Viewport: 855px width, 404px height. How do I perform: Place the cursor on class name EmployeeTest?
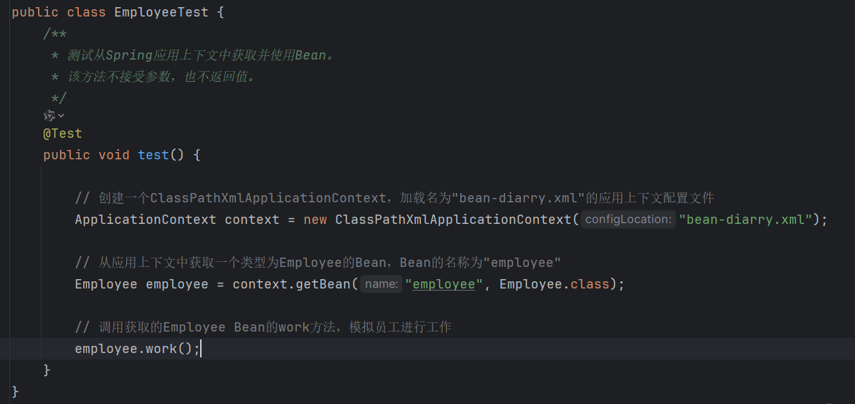pyautogui.click(x=161, y=12)
